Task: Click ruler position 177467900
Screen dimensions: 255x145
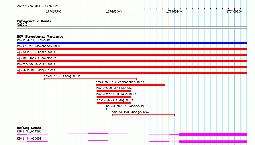Action: (x=54, y=11)
